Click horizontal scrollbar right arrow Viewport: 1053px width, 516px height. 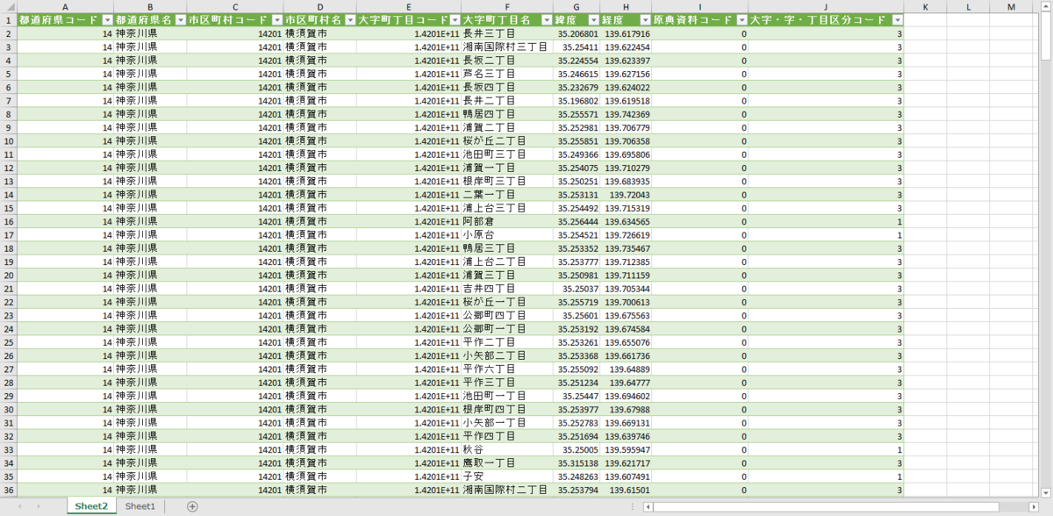(x=1033, y=506)
